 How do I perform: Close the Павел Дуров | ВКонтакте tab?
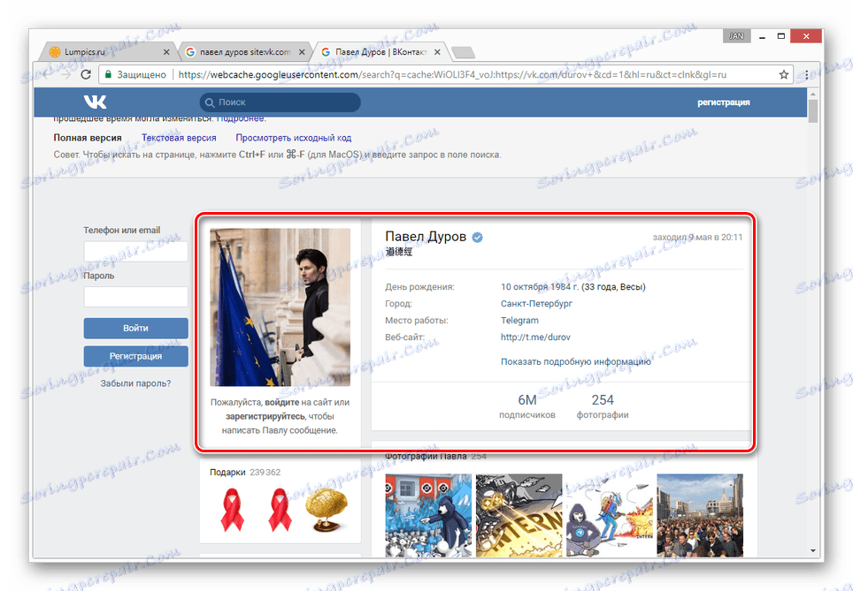(437, 52)
